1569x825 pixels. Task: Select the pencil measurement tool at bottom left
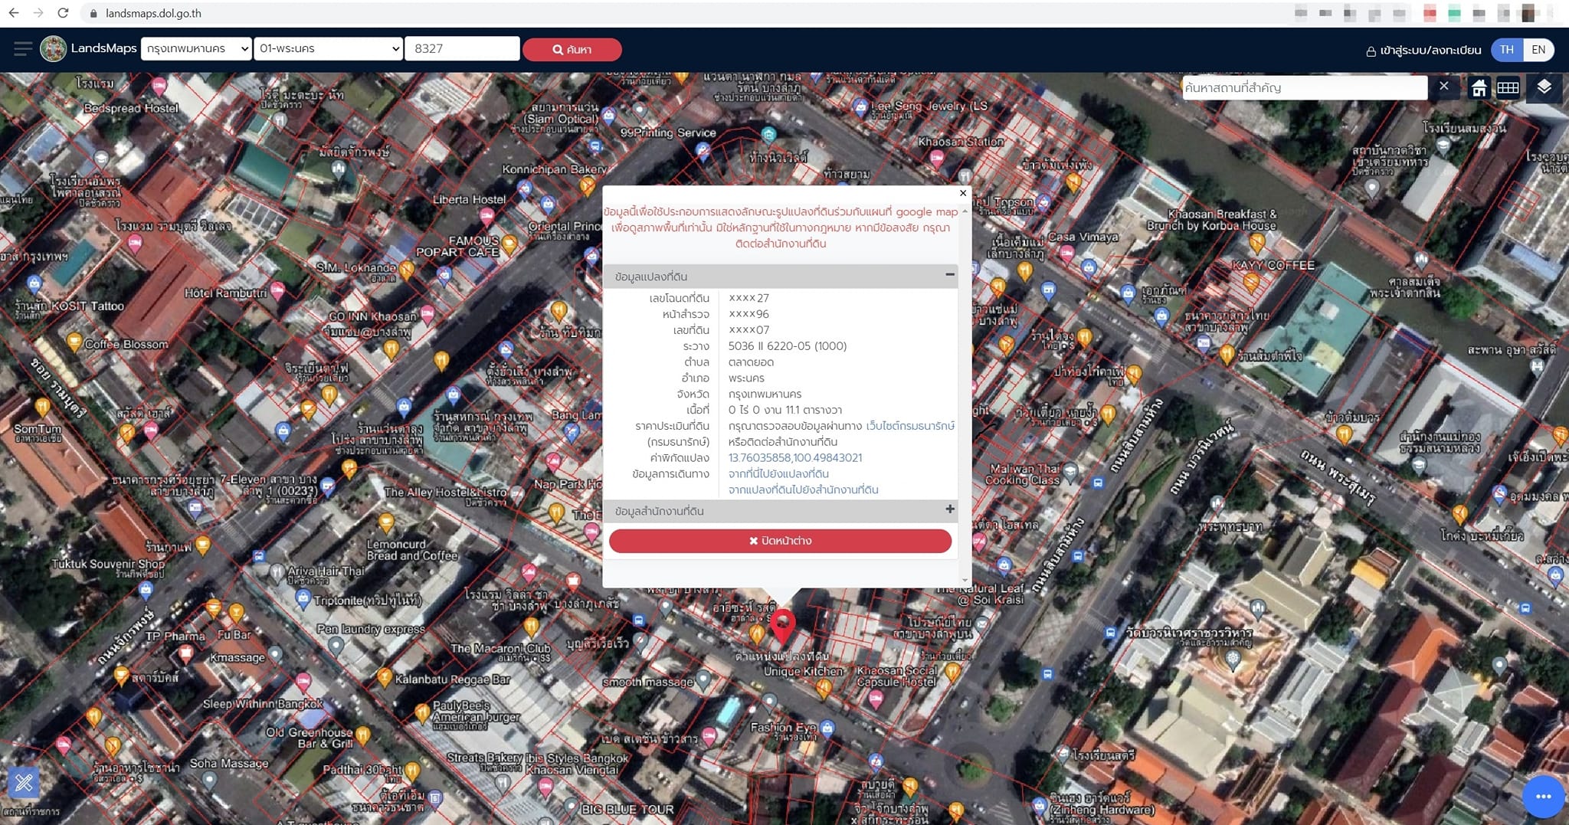click(x=24, y=782)
